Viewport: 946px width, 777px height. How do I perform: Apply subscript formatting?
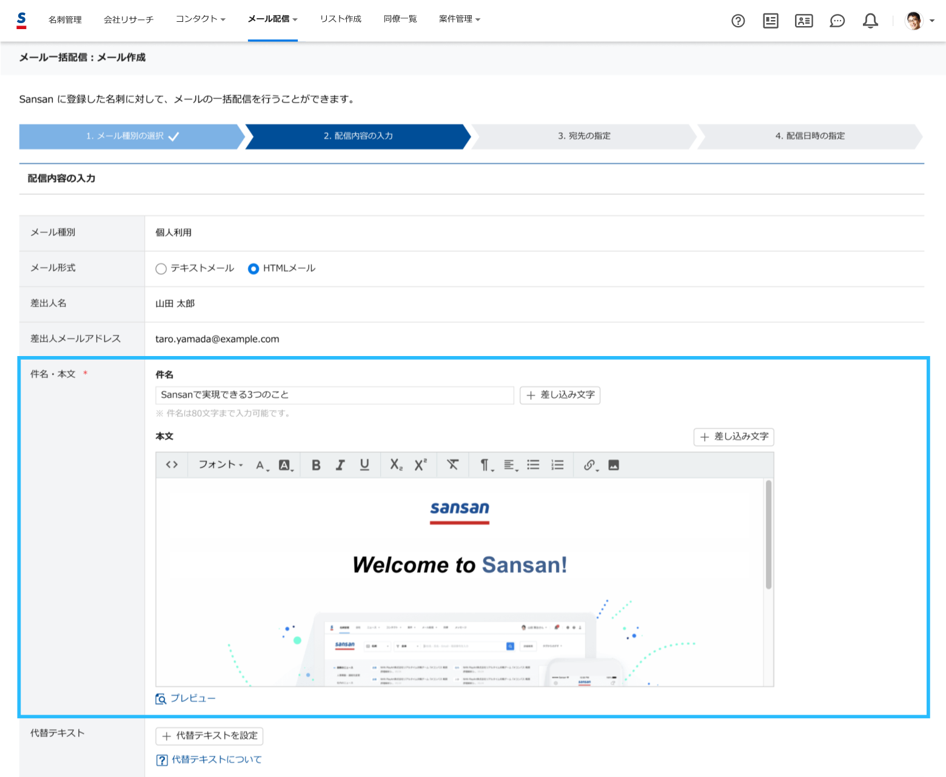(x=396, y=465)
